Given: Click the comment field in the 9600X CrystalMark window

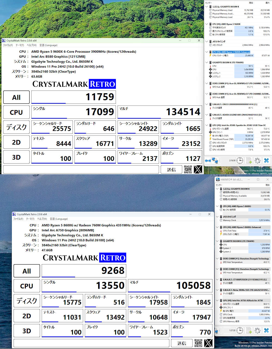Looking at the screenshot, I should click(x=81, y=170).
